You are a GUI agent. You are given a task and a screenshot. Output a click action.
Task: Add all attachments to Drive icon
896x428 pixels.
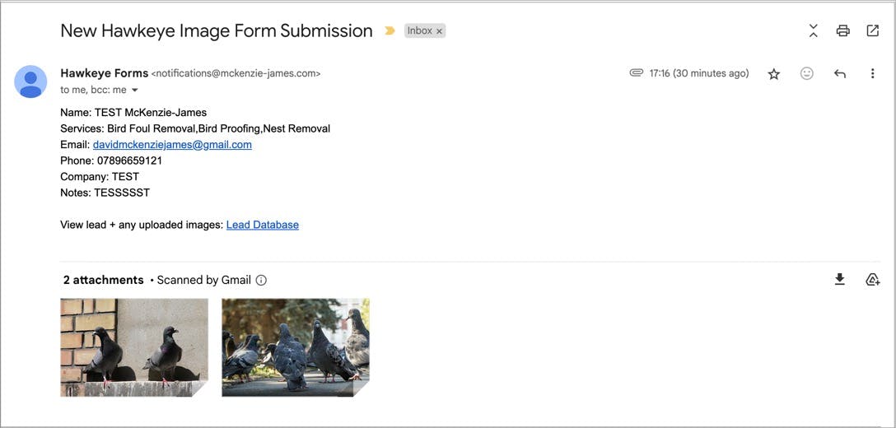point(873,279)
